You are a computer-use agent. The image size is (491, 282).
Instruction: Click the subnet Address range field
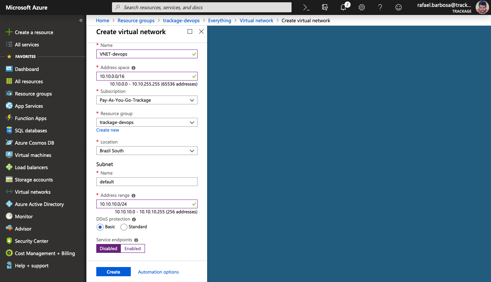tap(147, 204)
